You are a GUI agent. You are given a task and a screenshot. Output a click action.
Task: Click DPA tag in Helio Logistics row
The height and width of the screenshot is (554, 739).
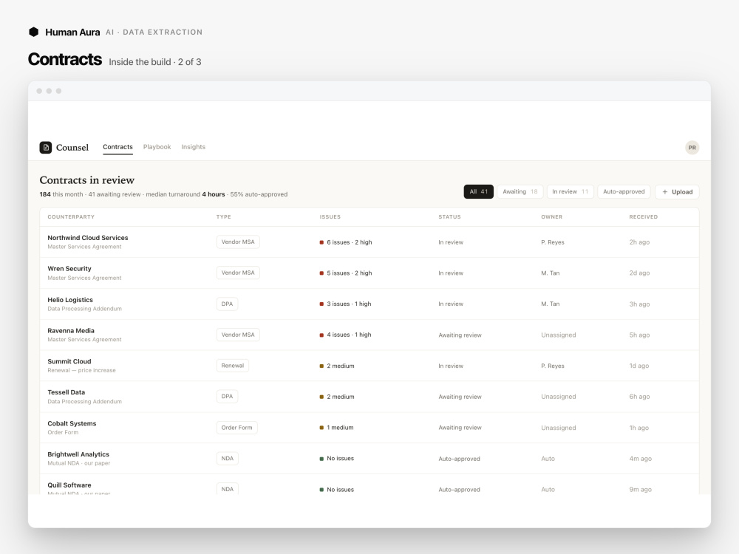[x=227, y=304]
